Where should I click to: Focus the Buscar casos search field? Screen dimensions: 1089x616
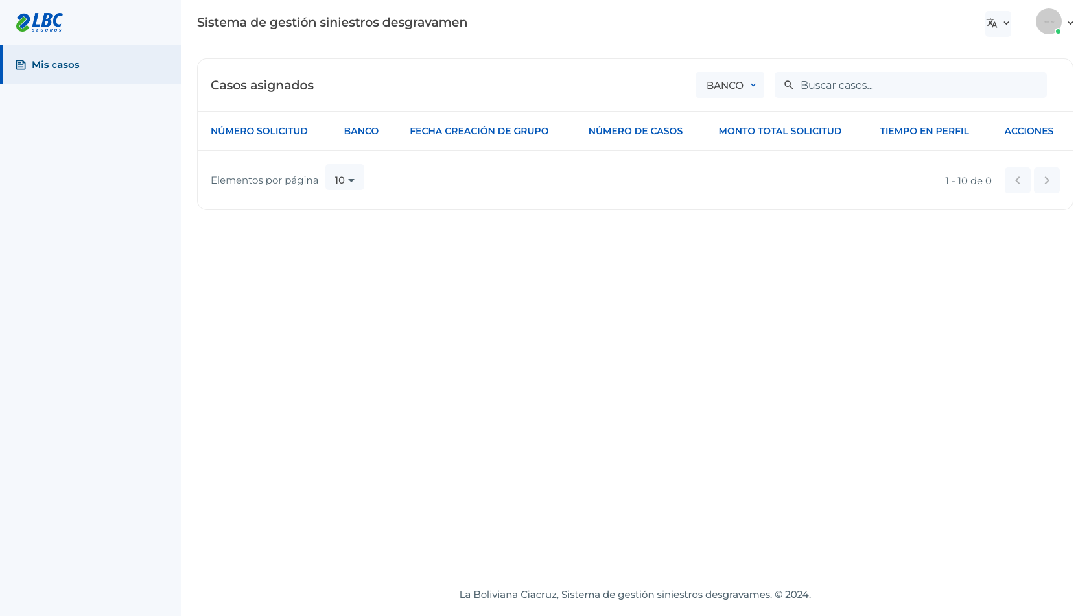point(910,85)
